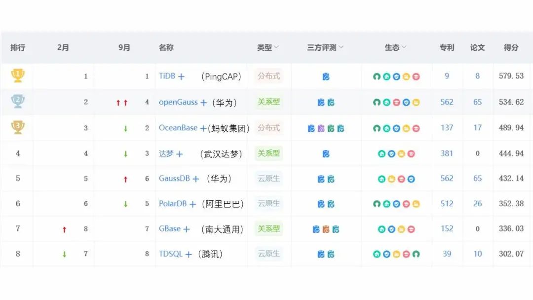Open the 生态 column filter dropdown
Image resolution: width=533 pixels, height=300 pixels.
pyautogui.click(x=404, y=47)
